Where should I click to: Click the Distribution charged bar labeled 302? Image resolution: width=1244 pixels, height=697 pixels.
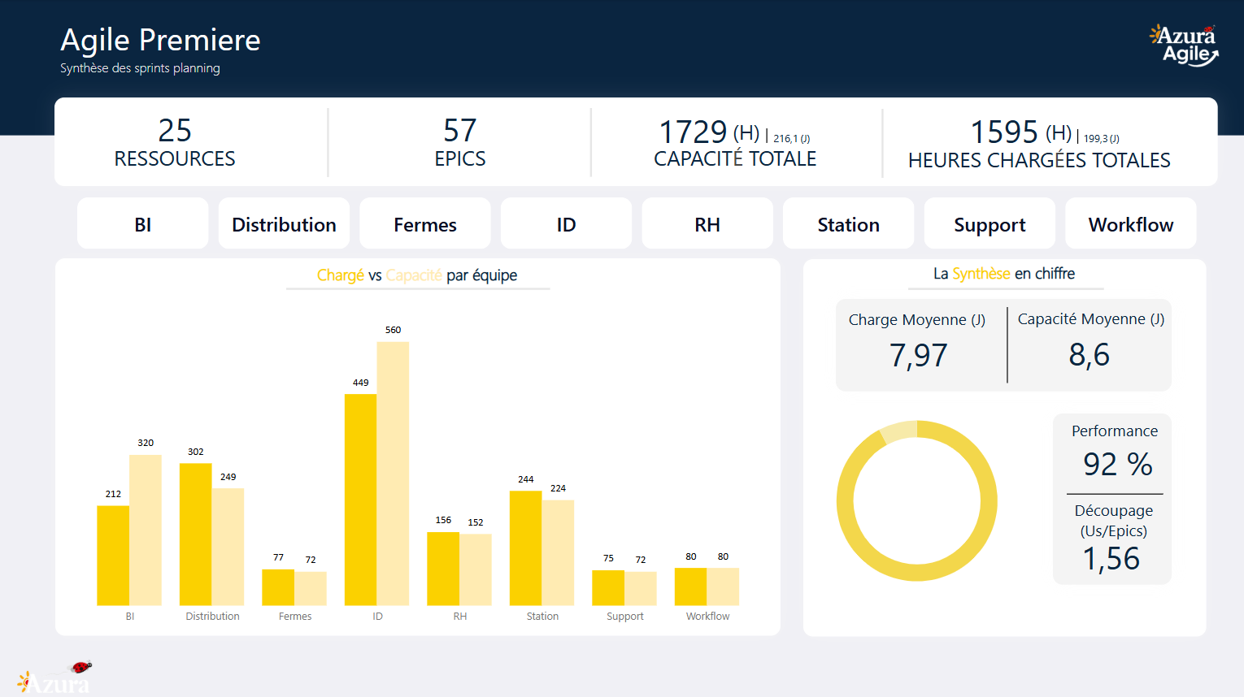pyautogui.click(x=195, y=534)
